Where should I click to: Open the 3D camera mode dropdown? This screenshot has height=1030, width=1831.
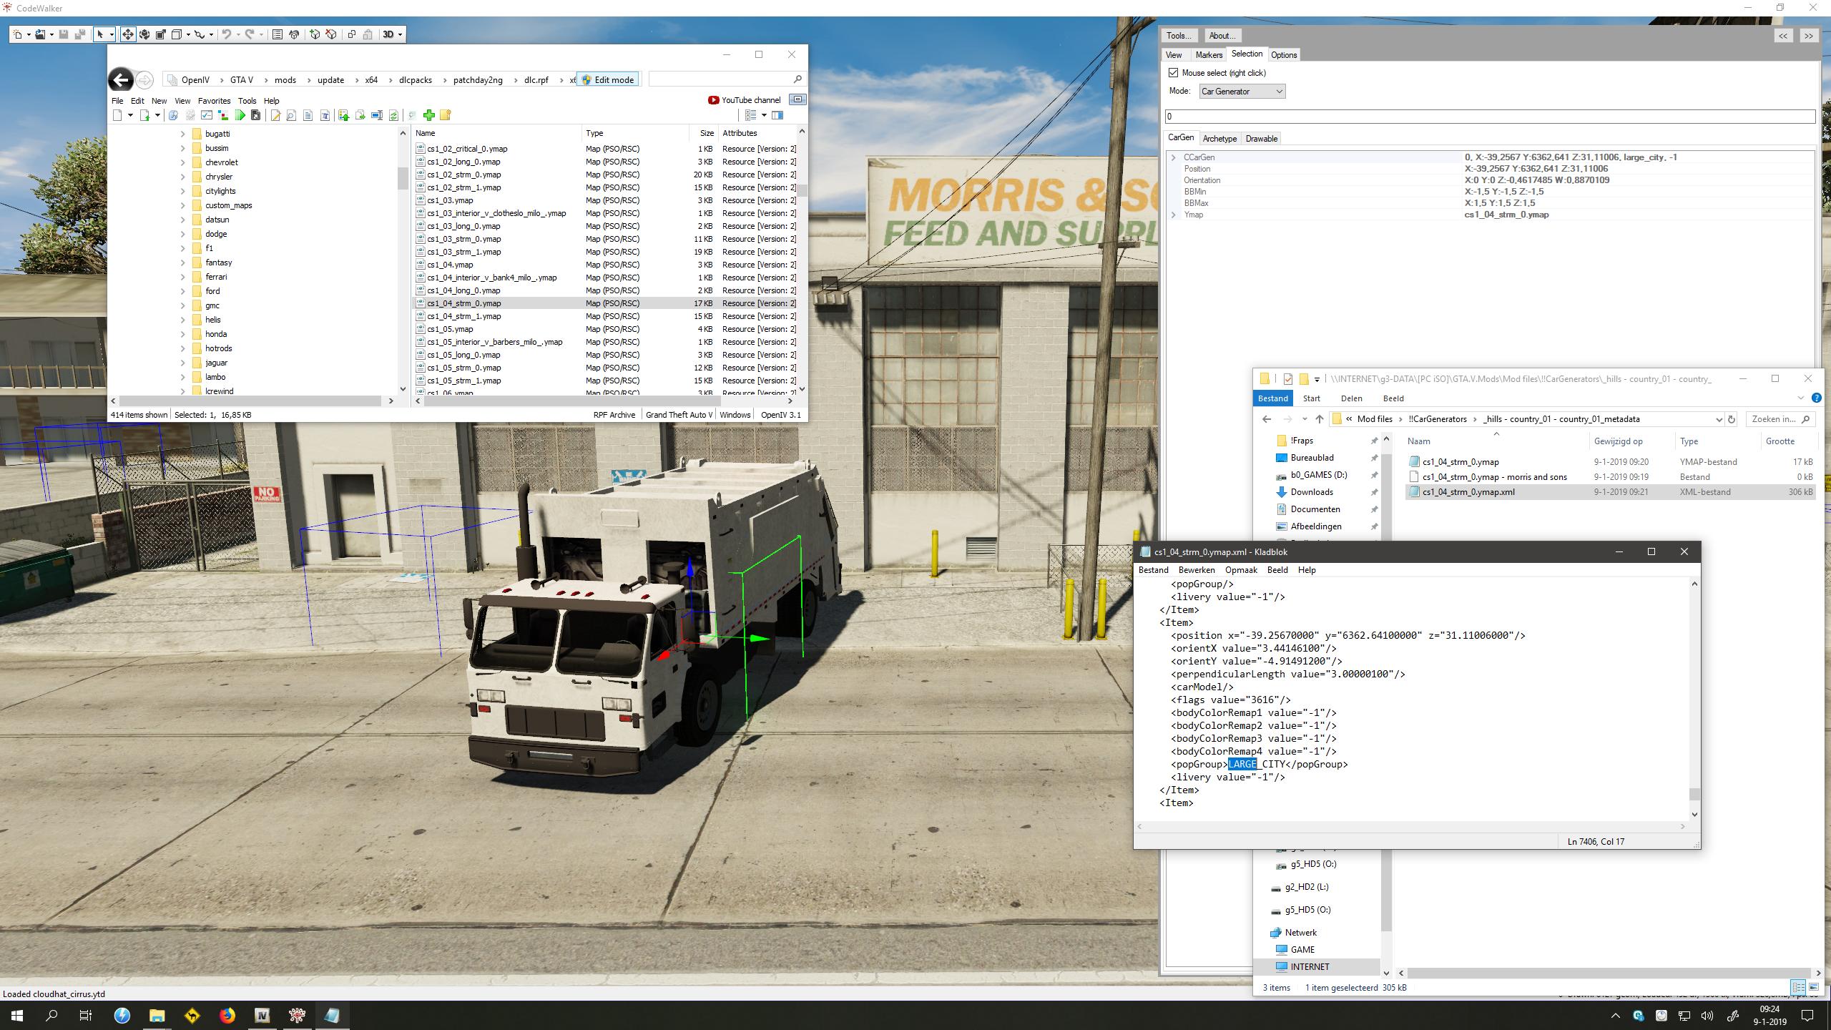click(400, 34)
